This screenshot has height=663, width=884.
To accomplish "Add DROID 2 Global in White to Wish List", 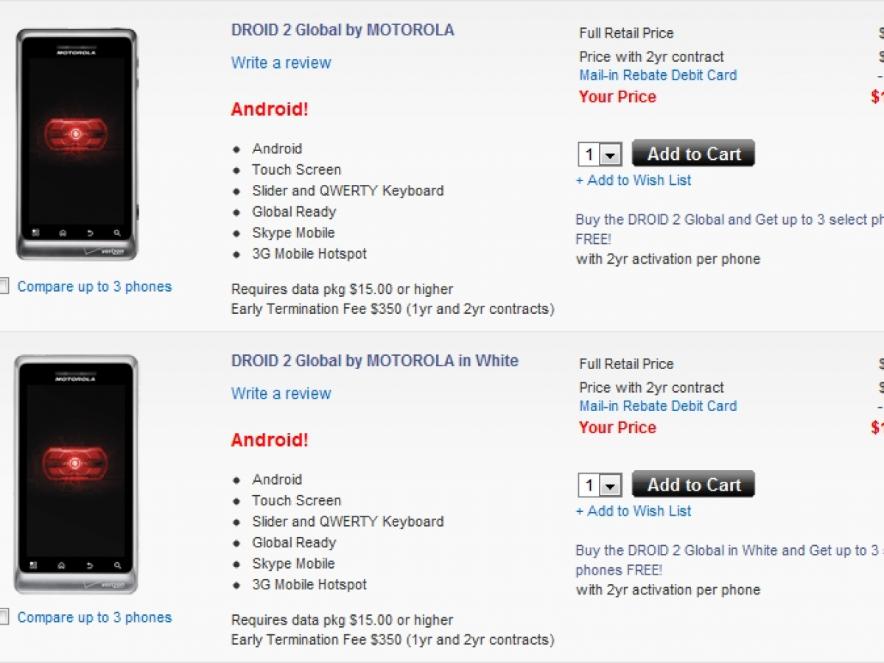I will pos(634,511).
